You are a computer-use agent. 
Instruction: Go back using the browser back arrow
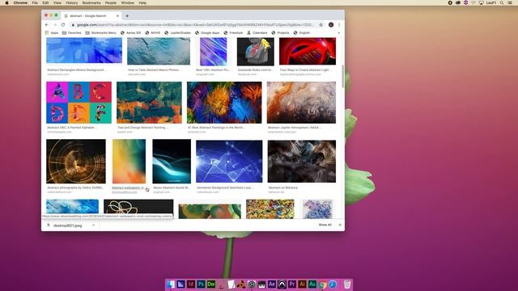tap(47, 25)
